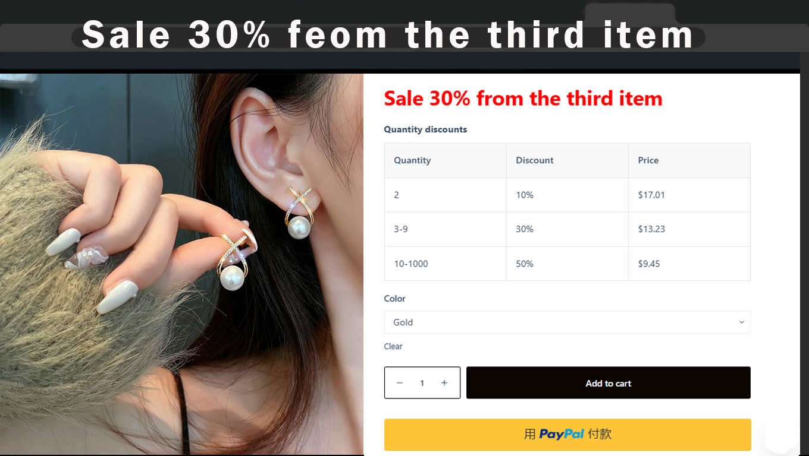
Task: Click the Quantity discounts heading
Action: pyautogui.click(x=425, y=129)
